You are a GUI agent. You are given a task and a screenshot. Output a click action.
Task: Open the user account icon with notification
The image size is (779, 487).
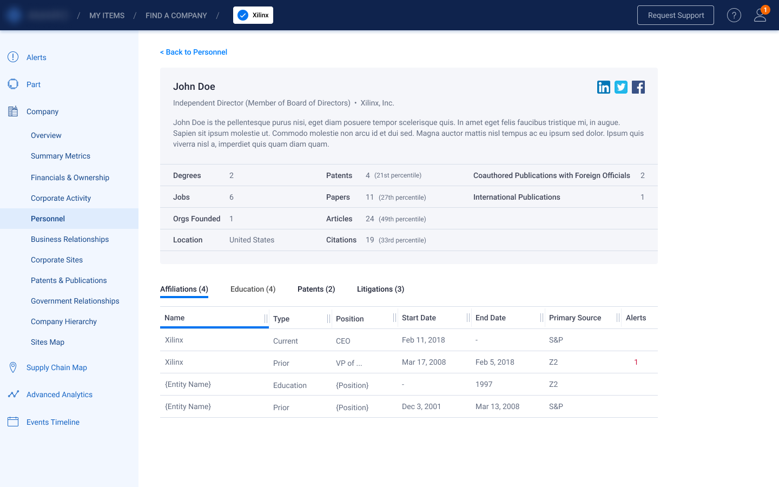click(x=761, y=15)
